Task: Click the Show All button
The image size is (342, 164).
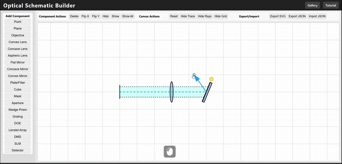Action: click(x=127, y=16)
